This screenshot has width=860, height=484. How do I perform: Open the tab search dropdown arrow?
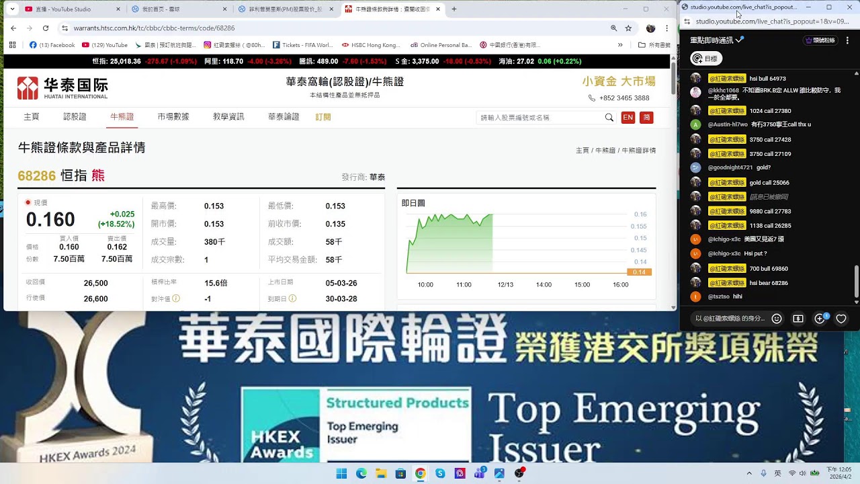(x=11, y=9)
